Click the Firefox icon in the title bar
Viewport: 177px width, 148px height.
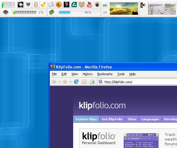(x=53, y=67)
